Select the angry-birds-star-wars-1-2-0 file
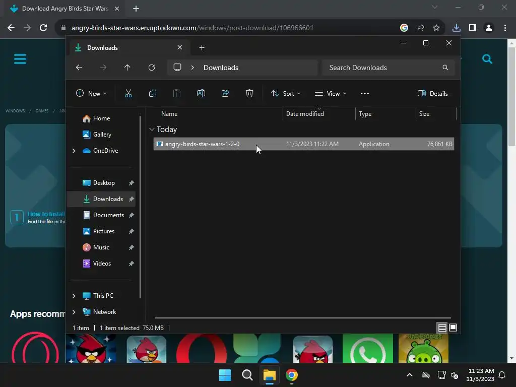This screenshot has width=516, height=387. pyautogui.click(x=303, y=144)
